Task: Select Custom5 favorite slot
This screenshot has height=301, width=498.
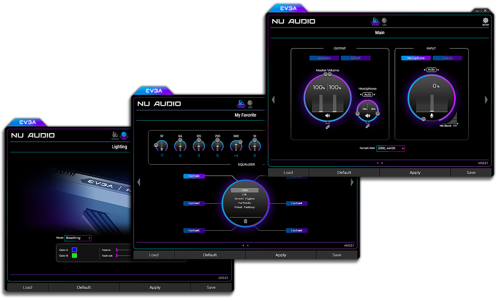Action: point(194,231)
